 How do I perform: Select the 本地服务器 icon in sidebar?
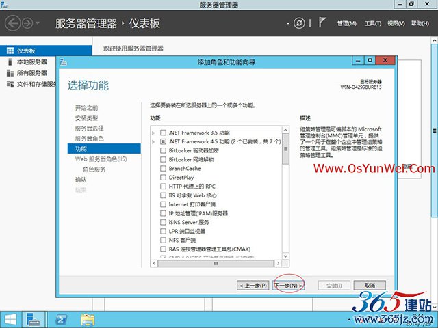point(10,61)
